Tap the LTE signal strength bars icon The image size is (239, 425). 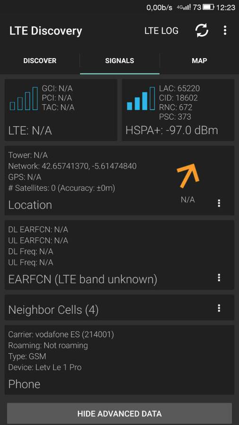24,98
